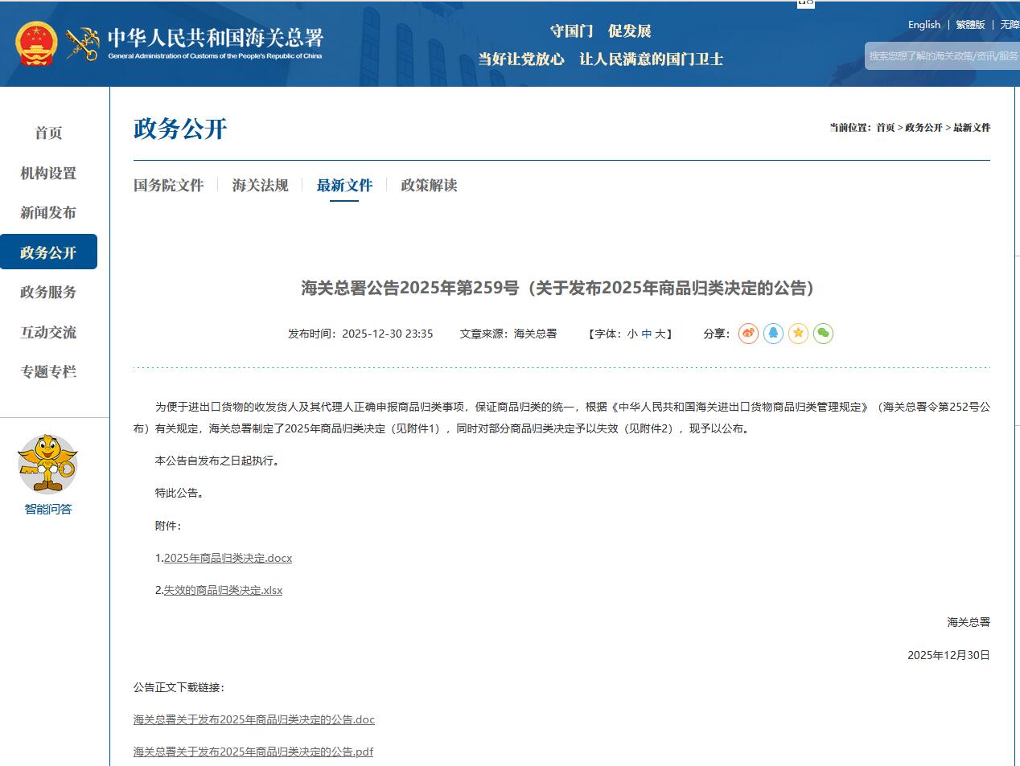Set font size to medium (中)
Screen dimensions: 1020x766
(646, 334)
